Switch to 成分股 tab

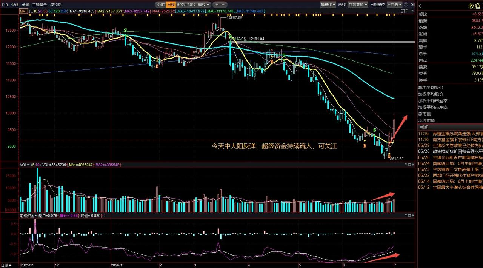click(x=55, y=5)
